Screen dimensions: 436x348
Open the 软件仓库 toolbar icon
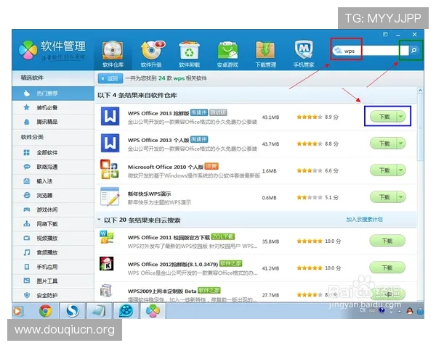pos(112,52)
